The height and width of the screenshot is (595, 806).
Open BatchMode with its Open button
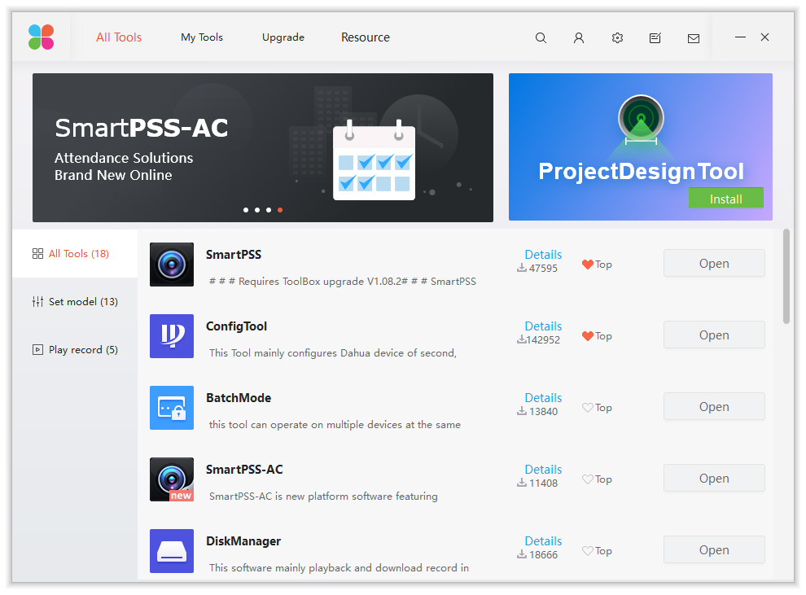click(x=714, y=406)
